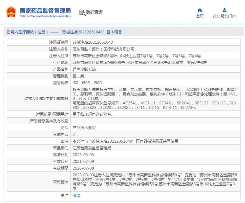Click 产品技术要求 in the 附件 row
245x203 pixels.
point(84,128)
